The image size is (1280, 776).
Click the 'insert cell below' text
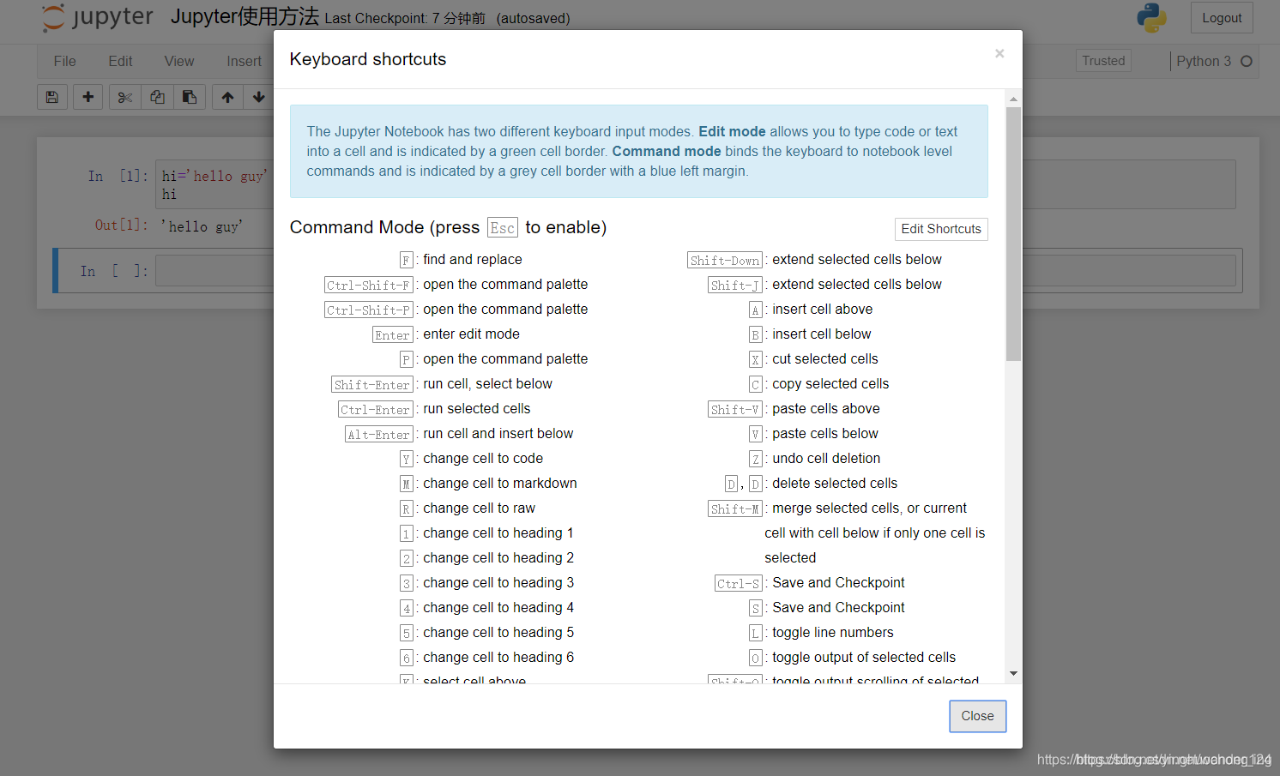pyautogui.click(x=821, y=334)
